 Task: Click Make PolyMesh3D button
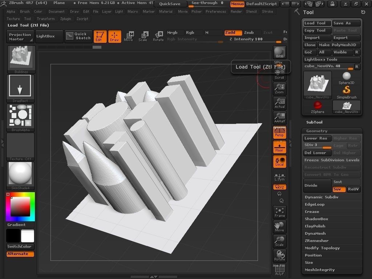point(339,45)
